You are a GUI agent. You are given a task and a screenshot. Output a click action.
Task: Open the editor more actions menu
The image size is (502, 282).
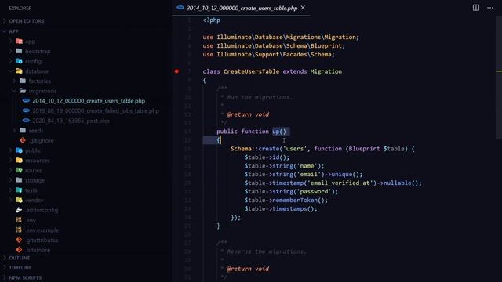pos(490,8)
